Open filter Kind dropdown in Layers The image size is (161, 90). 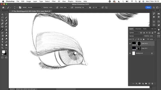point(134,33)
